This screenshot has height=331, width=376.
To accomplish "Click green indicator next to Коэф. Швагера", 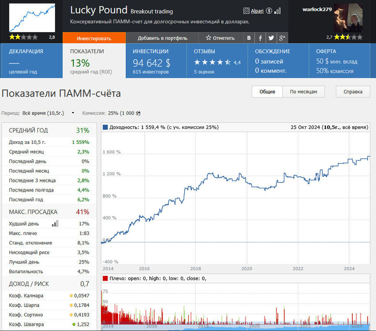I will (x=74, y=324).
